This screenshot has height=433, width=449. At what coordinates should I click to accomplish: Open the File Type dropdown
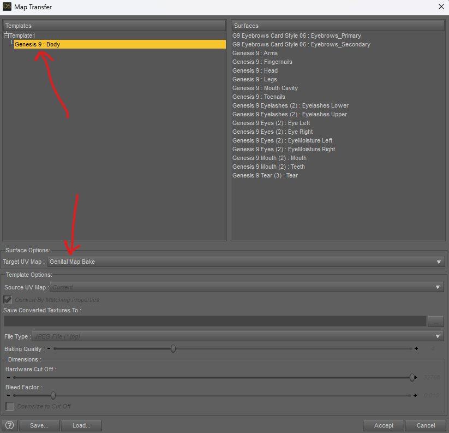pos(238,336)
